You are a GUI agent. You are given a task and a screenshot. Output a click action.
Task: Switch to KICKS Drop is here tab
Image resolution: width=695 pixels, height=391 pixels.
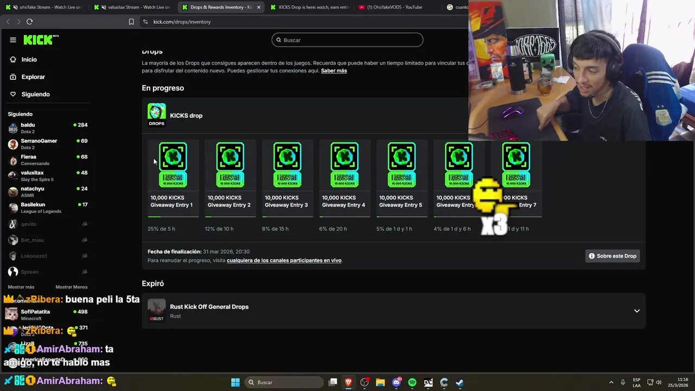[x=309, y=7]
